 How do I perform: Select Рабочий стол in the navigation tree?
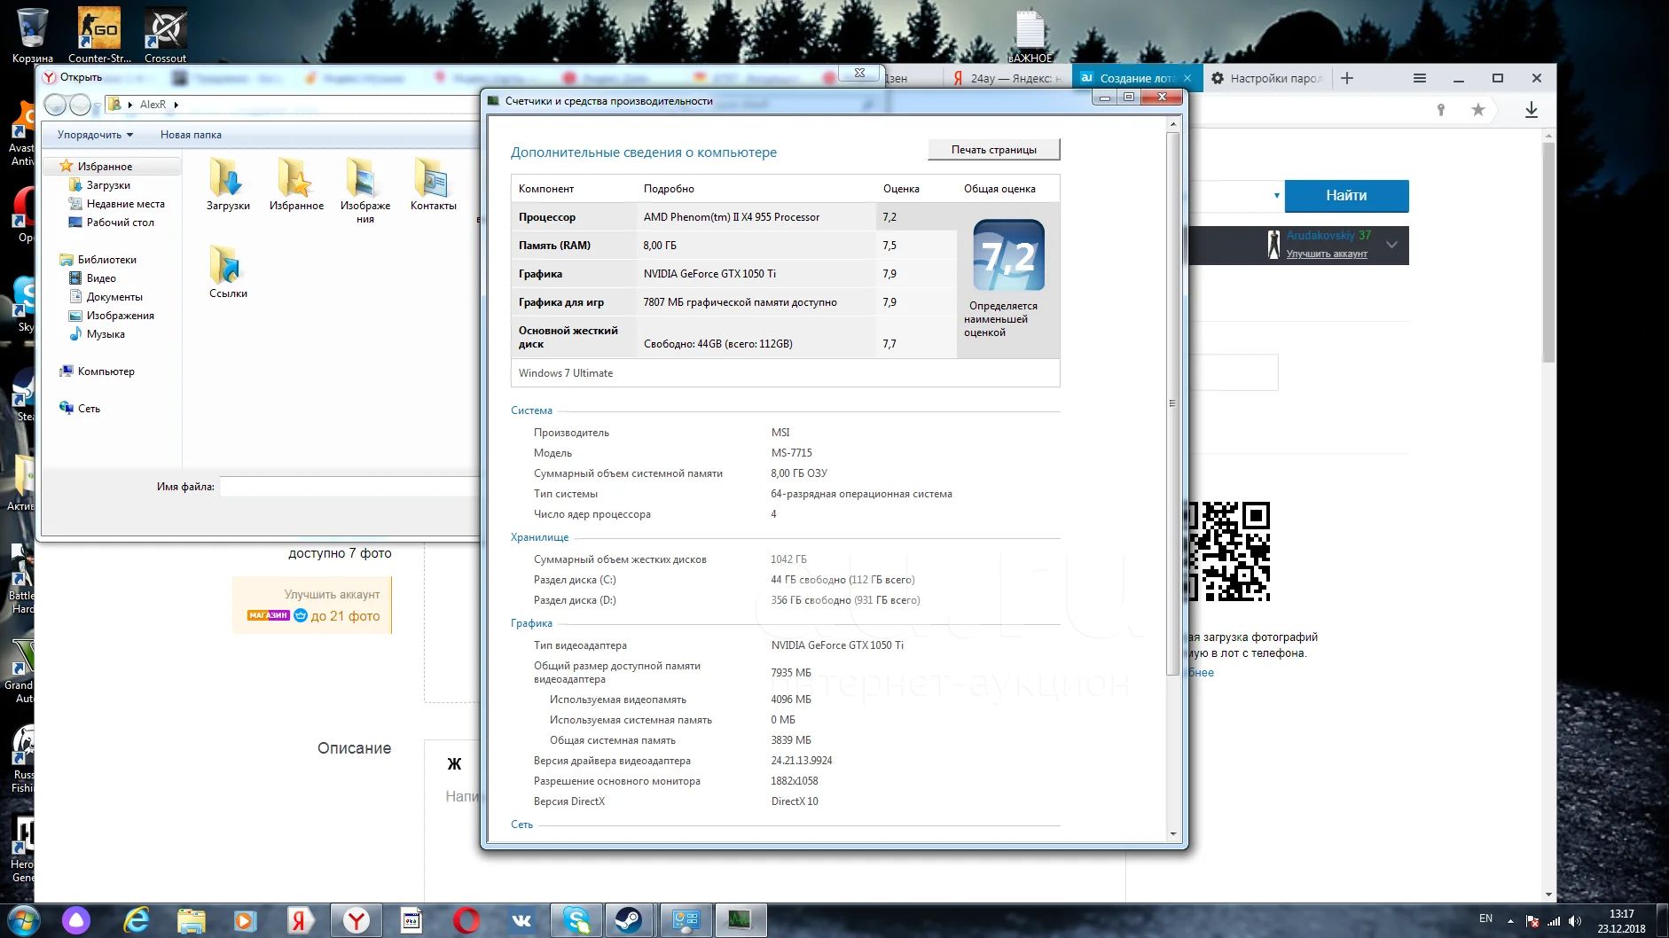[120, 223]
